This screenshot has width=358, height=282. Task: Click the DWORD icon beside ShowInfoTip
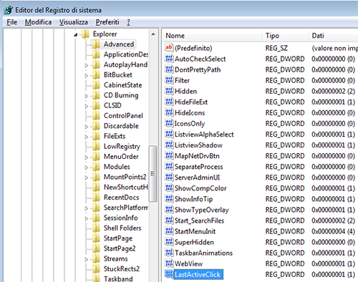point(169,199)
